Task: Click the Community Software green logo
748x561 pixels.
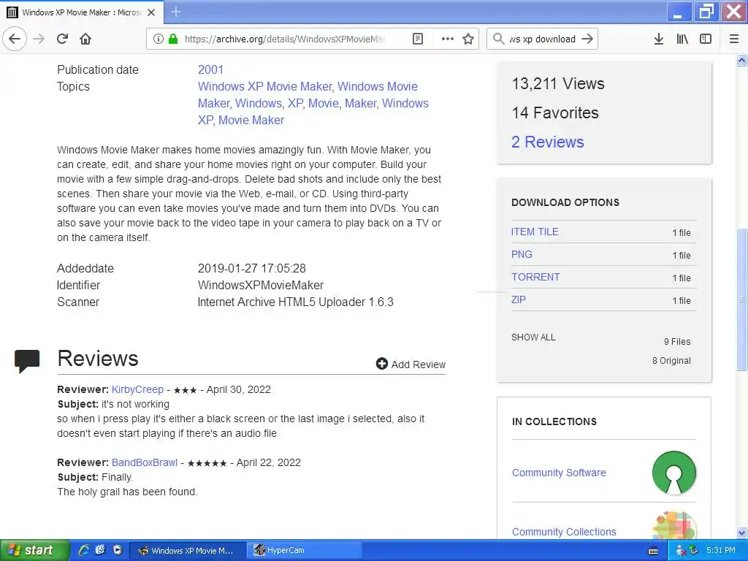Action: click(673, 473)
